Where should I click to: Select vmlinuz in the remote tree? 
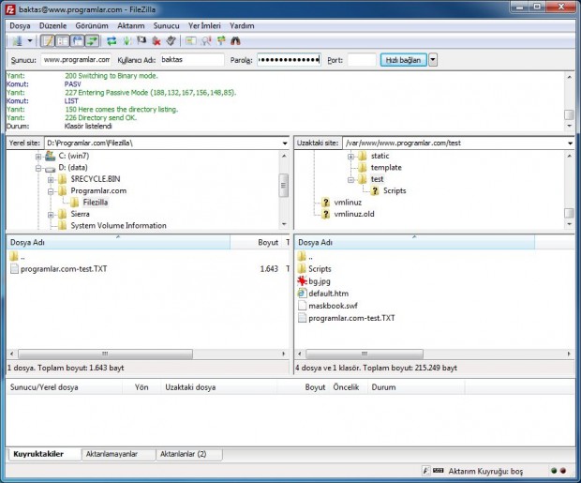point(348,203)
